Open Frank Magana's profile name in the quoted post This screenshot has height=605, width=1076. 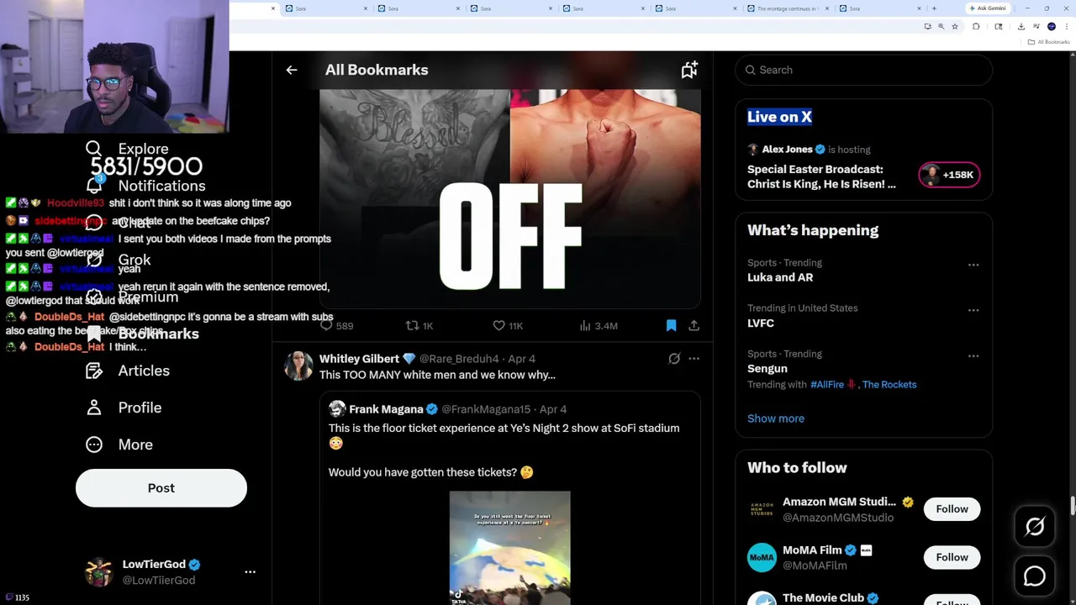coord(386,409)
